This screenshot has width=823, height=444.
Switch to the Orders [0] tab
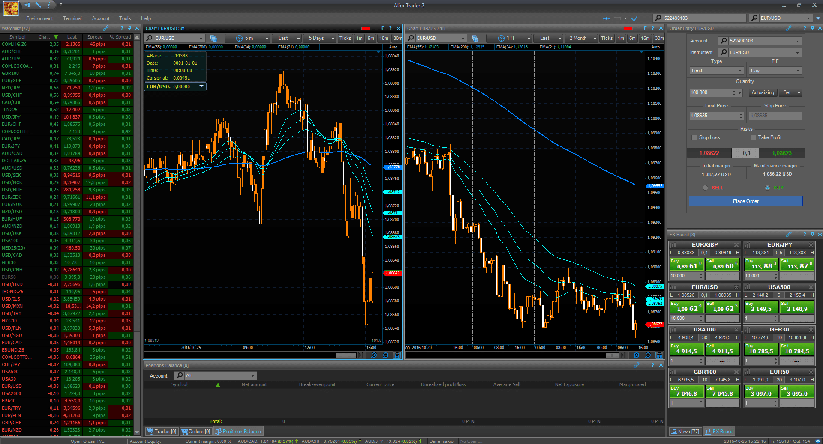click(196, 432)
